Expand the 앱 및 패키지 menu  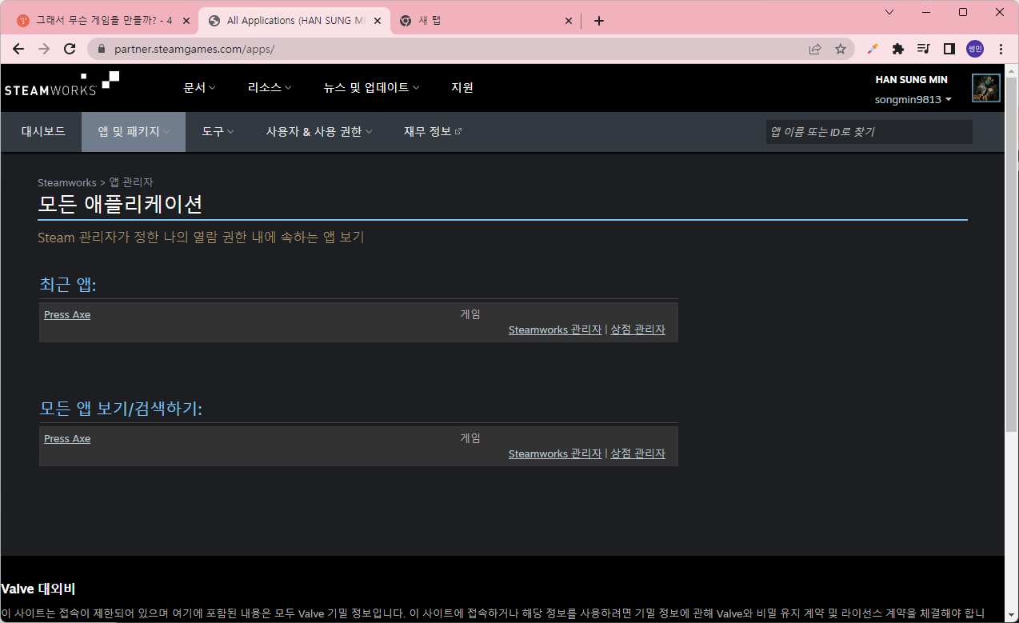coord(134,131)
